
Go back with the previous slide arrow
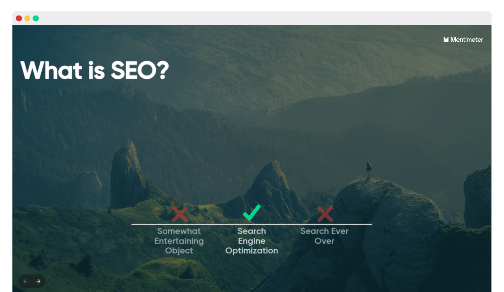(26, 281)
